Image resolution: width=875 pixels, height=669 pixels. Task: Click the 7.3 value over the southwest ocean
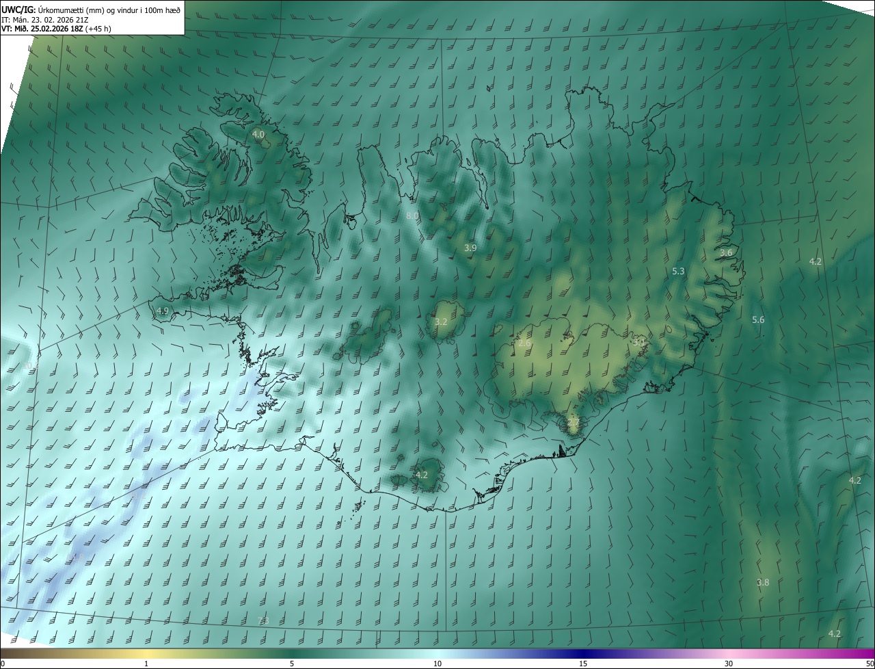(x=263, y=620)
